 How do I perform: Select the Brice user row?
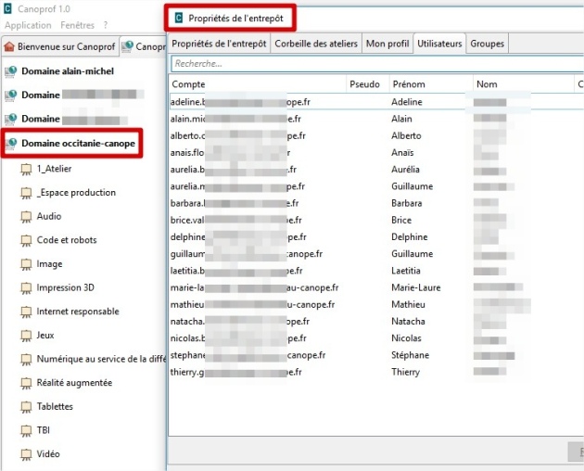[x=376, y=221]
